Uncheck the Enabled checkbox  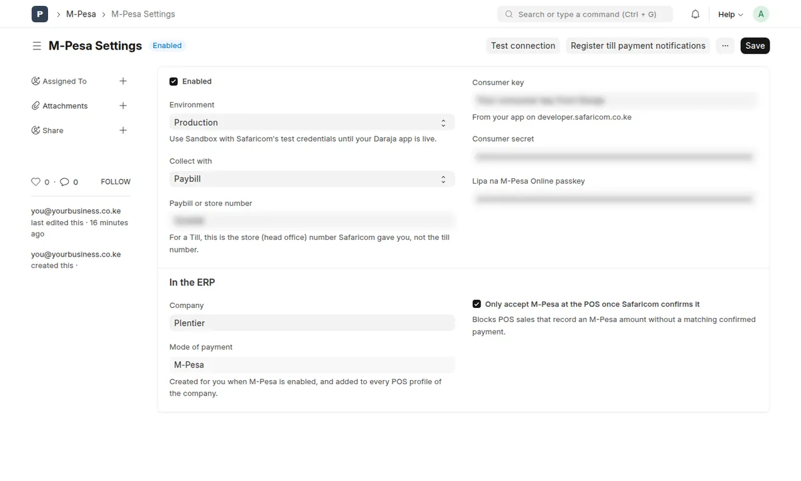point(174,82)
